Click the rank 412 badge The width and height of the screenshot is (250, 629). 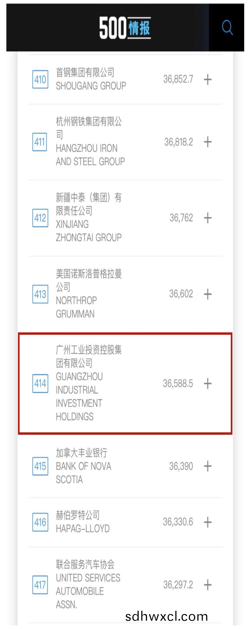coord(40,218)
